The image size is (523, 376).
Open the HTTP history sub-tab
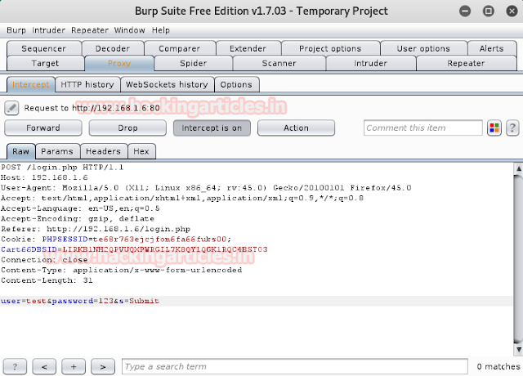click(87, 85)
